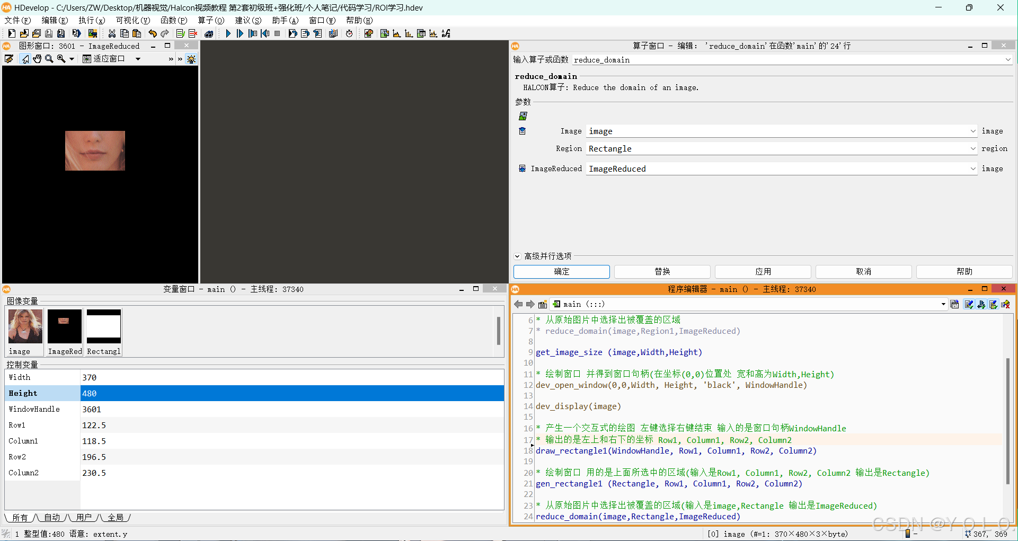Click the 确定 button

pyautogui.click(x=562, y=271)
